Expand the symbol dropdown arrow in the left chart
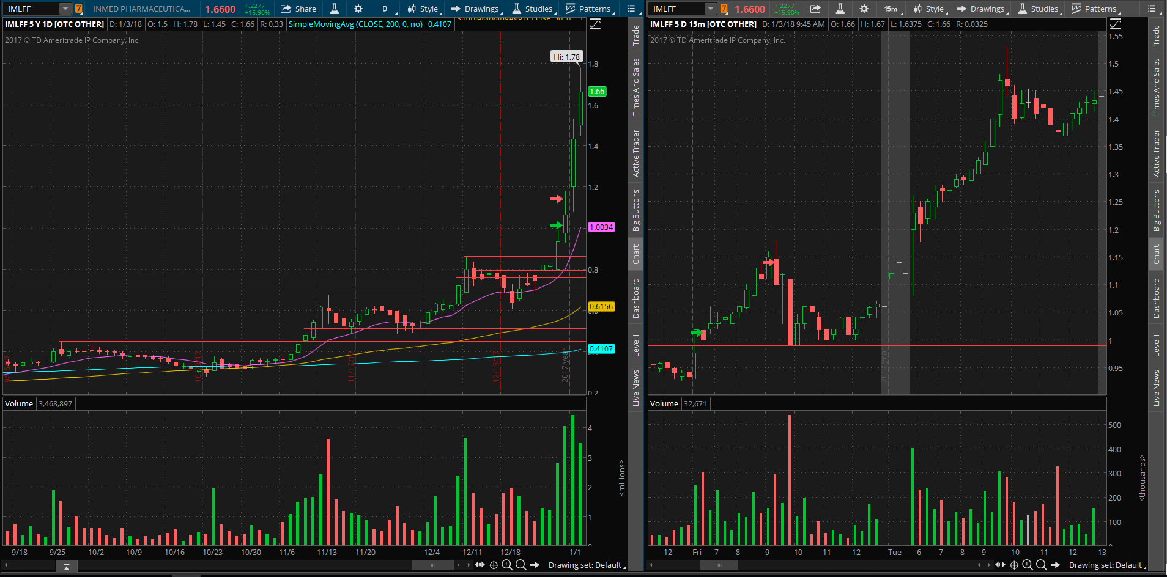The image size is (1167, 577). coord(65,9)
